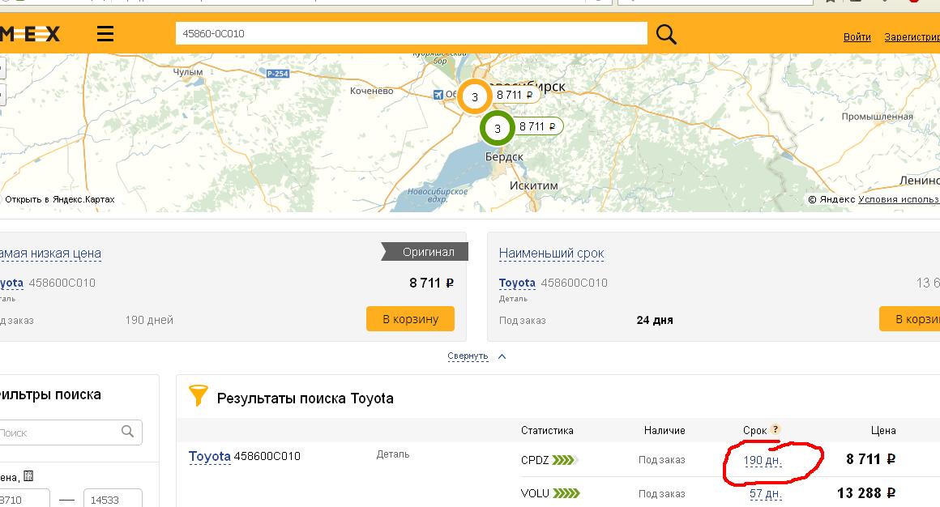
Task: Click the green cluster marker on map
Action: click(x=498, y=128)
